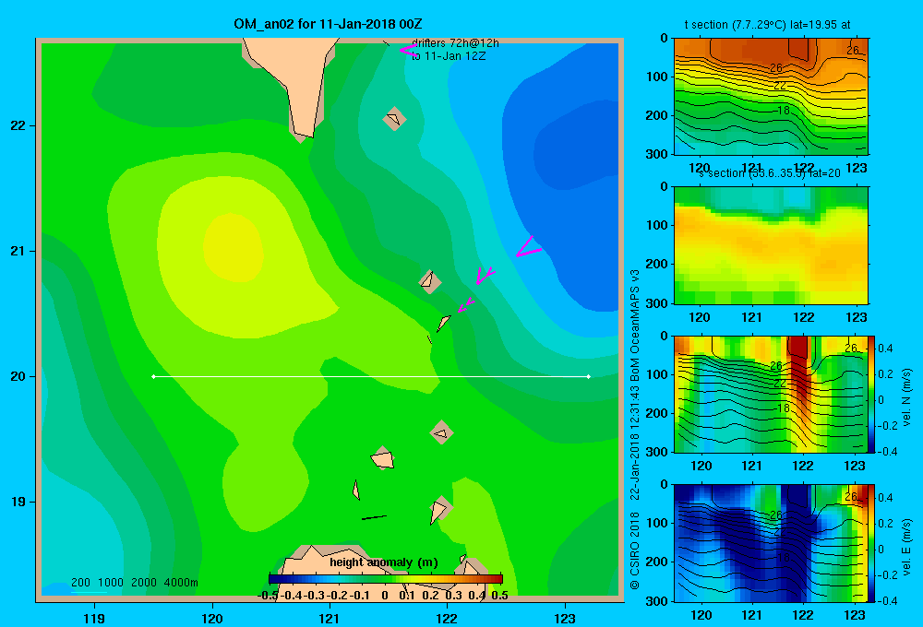Image resolution: width=923 pixels, height=627 pixels.
Task: Click the longitude 123 label on main map
Action: [565, 618]
